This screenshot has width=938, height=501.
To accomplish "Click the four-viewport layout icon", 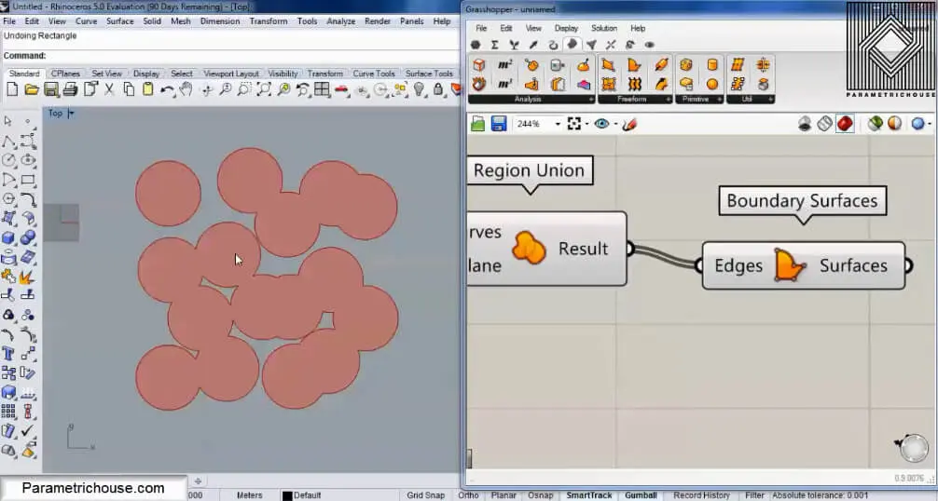I will tap(322, 89).
